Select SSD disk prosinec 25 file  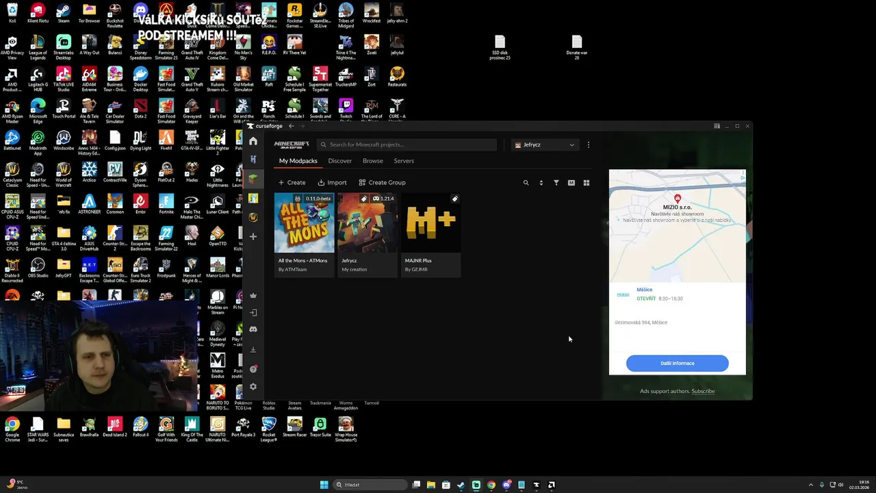click(500, 48)
